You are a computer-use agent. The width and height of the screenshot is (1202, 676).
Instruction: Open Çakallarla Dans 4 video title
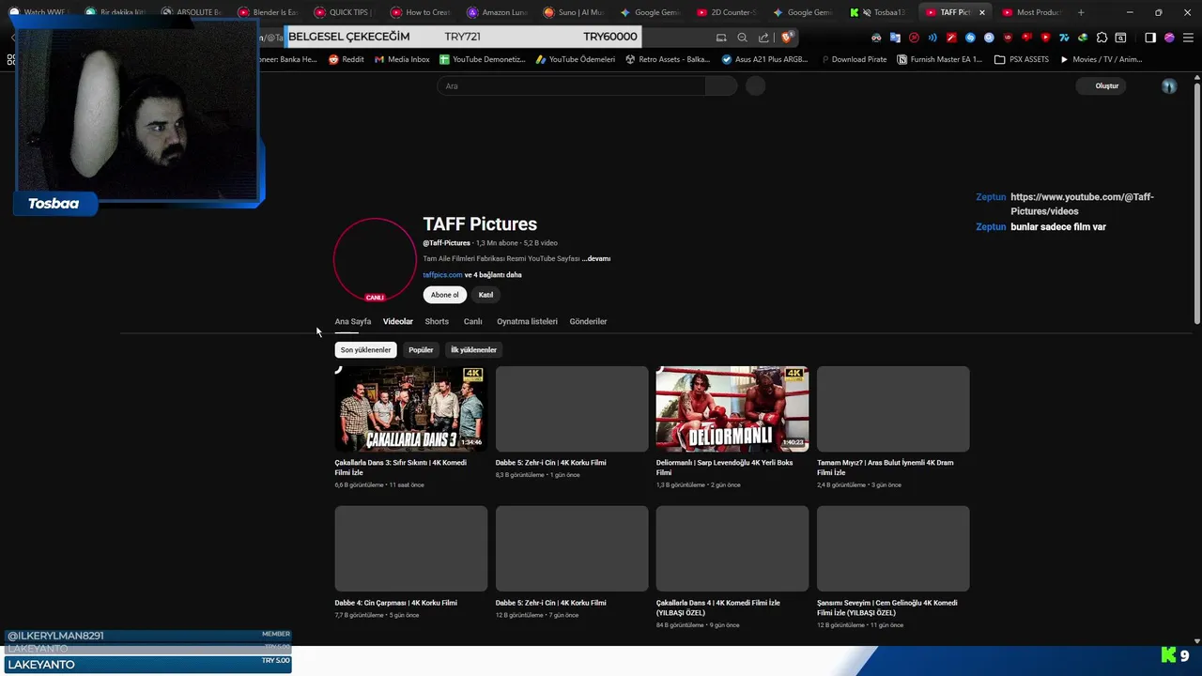click(717, 607)
